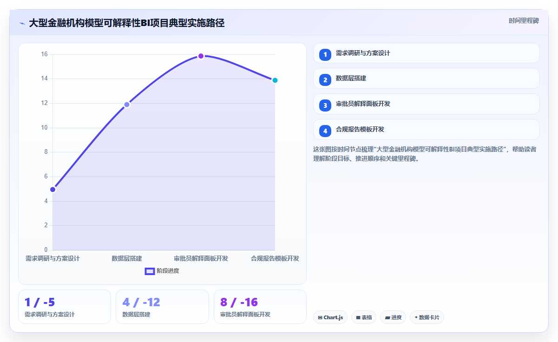Open the 8 / -16 data card
Image resolution: width=558 pixels, height=342 pixels.
[260, 307]
